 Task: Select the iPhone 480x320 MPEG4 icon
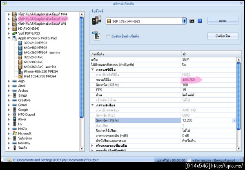coord(20,72)
